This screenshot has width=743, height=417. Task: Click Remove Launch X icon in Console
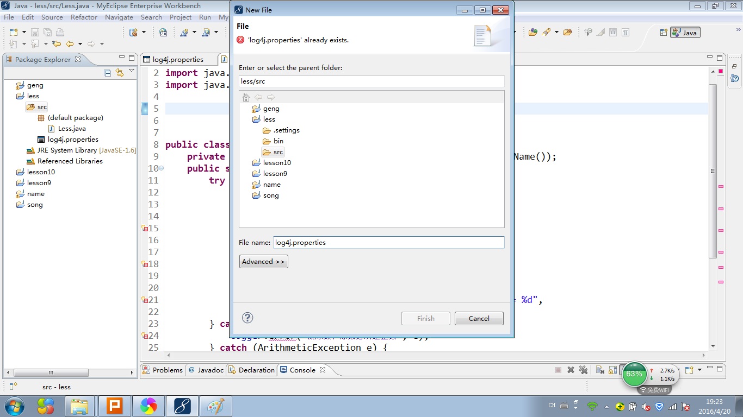(571, 370)
